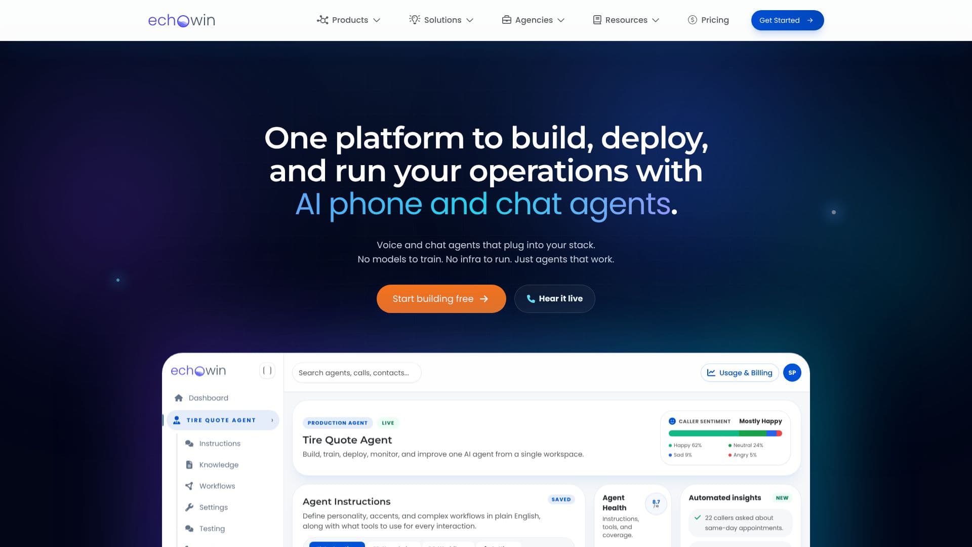972x547 pixels.
Task: Expand the Agencies dropdown chevron
Action: tap(561, 20)
